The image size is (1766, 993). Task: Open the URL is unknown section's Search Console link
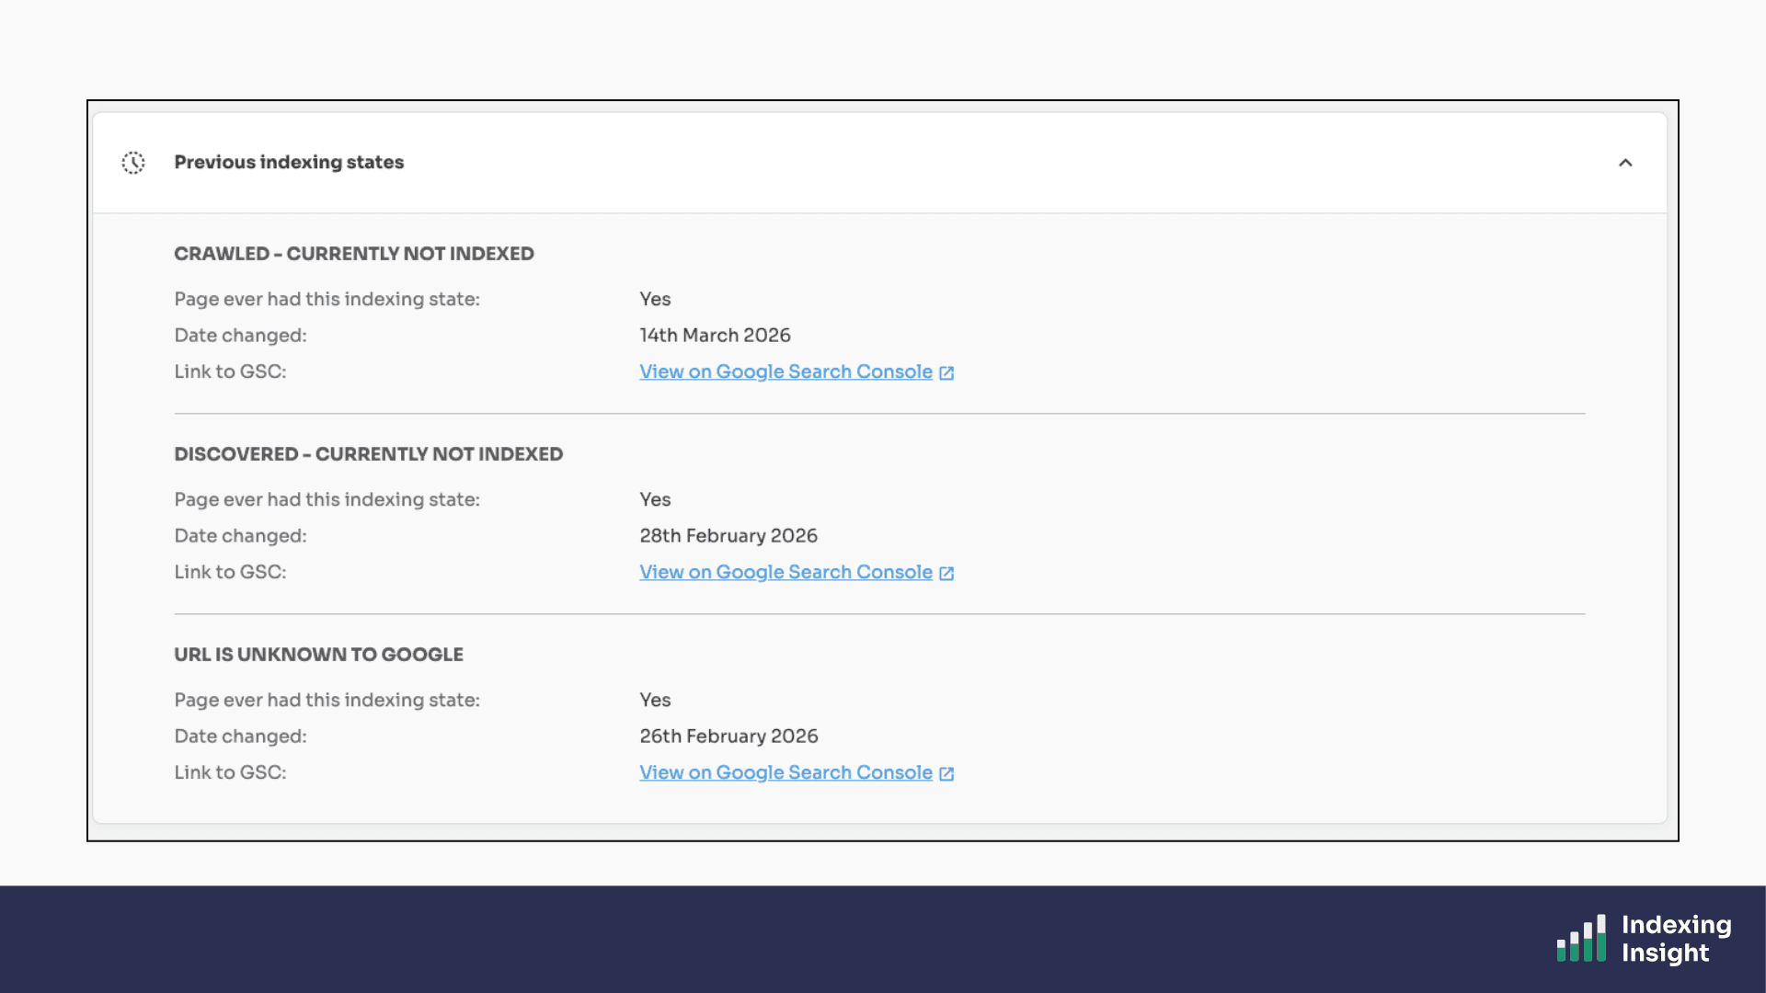click(x=786, y=772)
